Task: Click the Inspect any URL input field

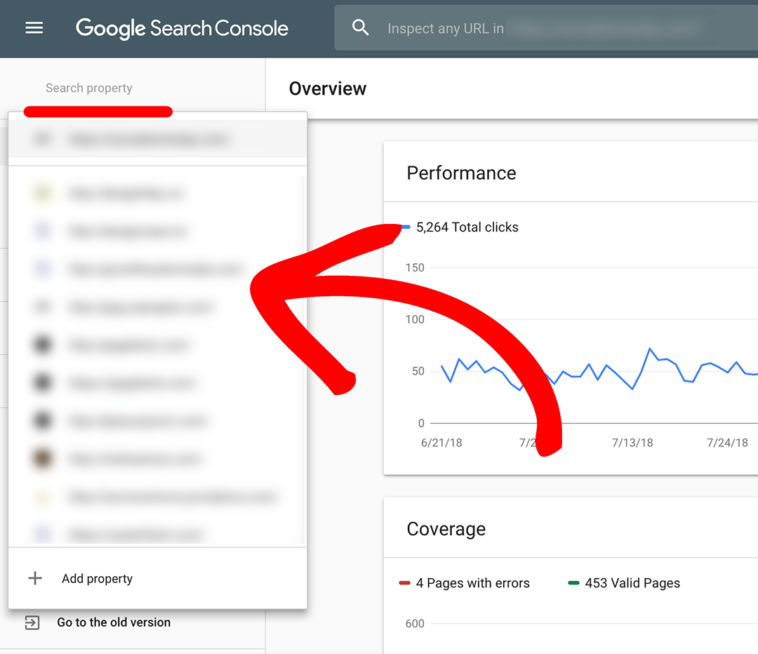Action: click(x=491, y=28)
